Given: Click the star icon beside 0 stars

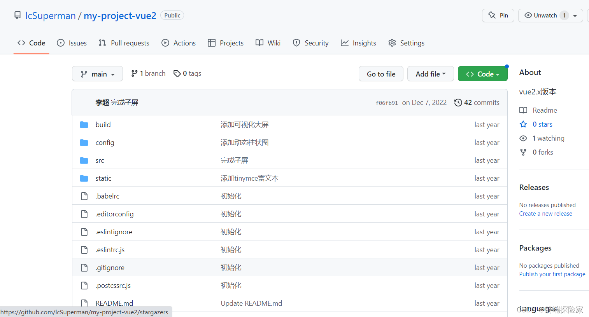Looking at the screenshot, I should (x=523, y=124).
